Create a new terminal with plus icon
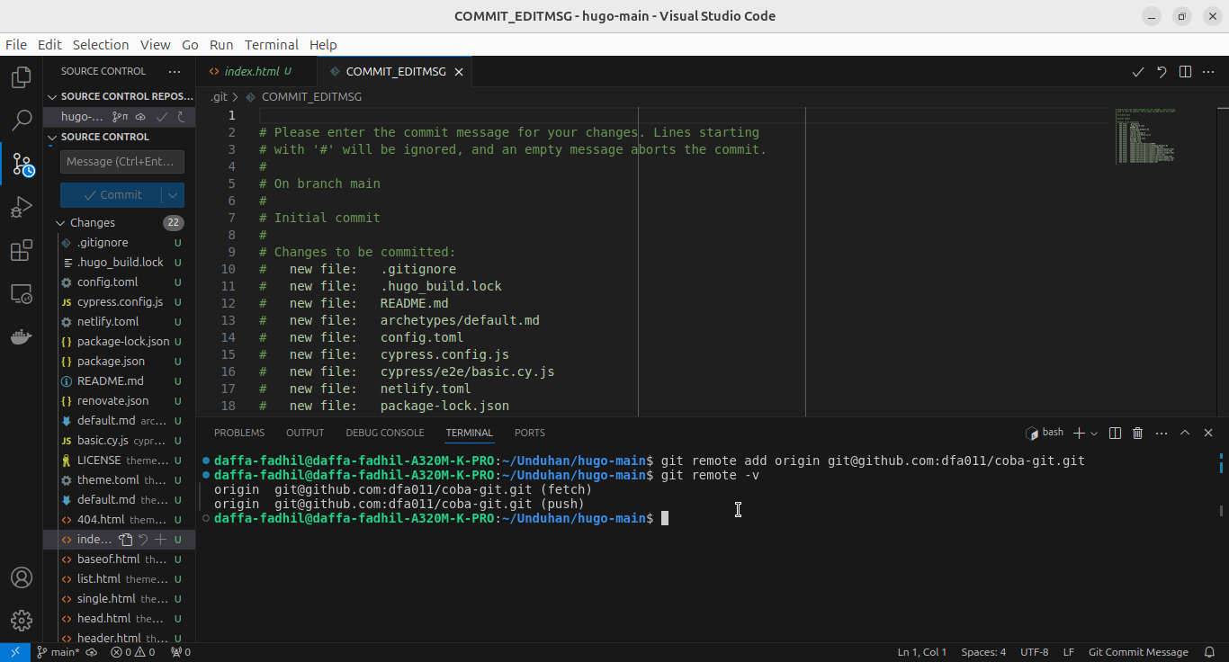This screenshot has height=662, width=1229. tap(1080, 433)
